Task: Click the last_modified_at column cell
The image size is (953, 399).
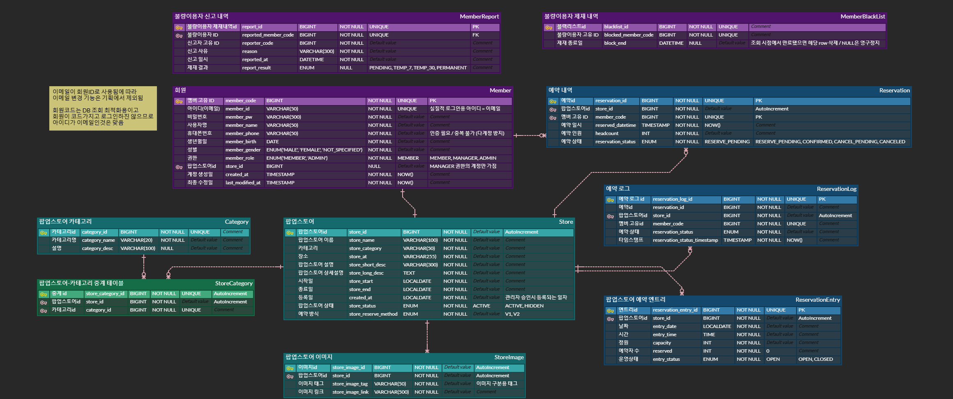Action: pos(244,183)
